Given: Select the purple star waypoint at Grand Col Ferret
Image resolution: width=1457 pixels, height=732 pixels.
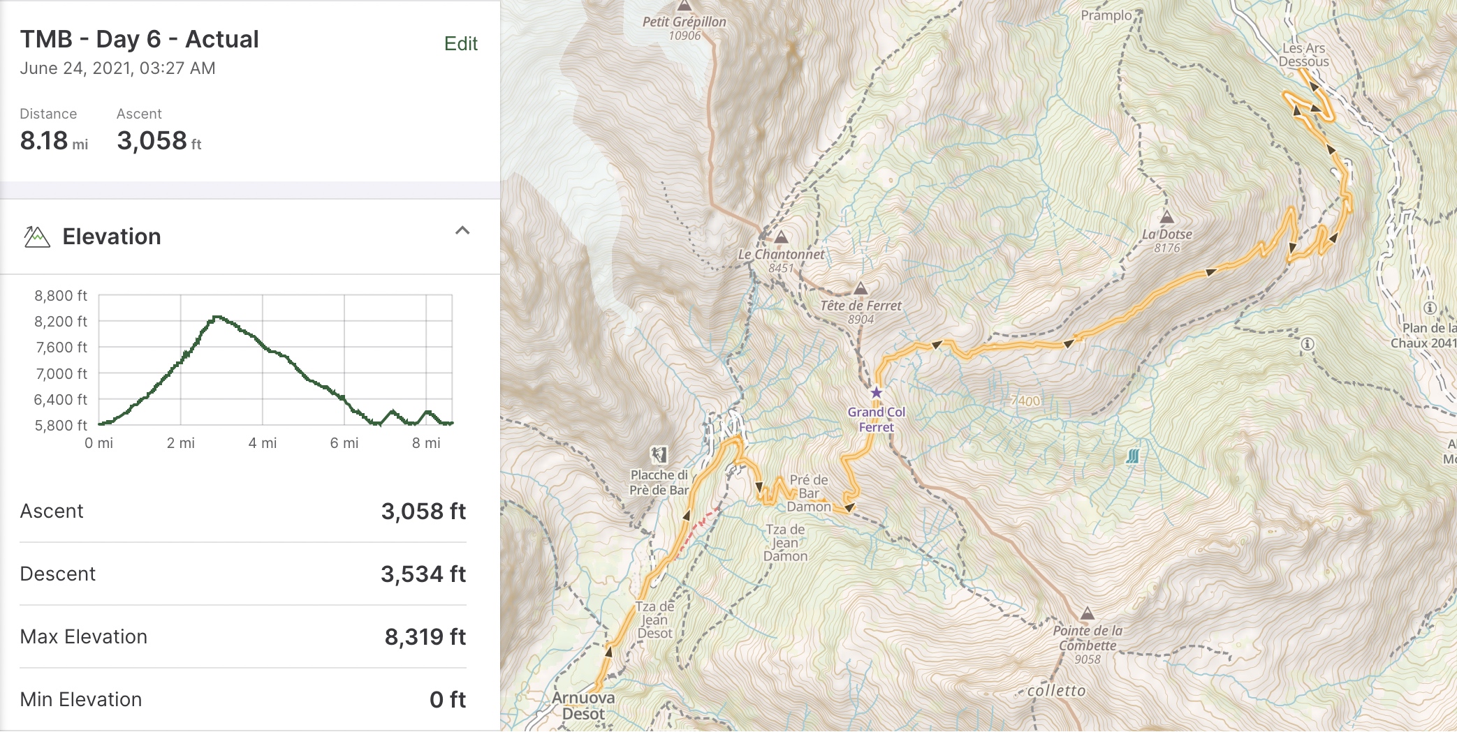Looking at the screenshot, I should coord(876,392).
